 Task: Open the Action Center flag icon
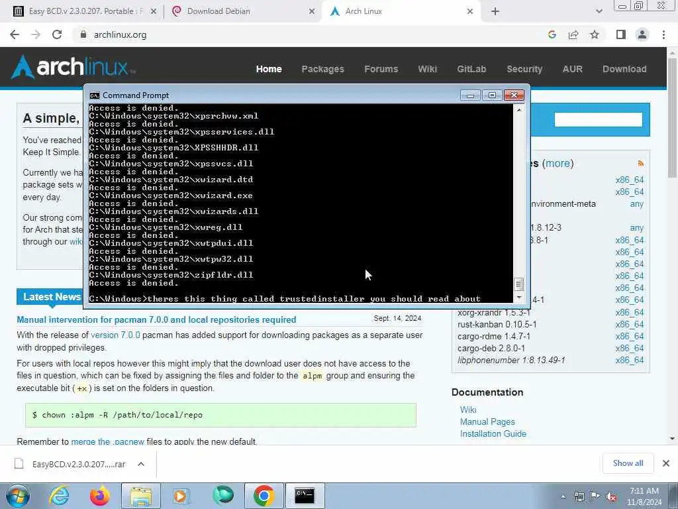tap(595, 496)
